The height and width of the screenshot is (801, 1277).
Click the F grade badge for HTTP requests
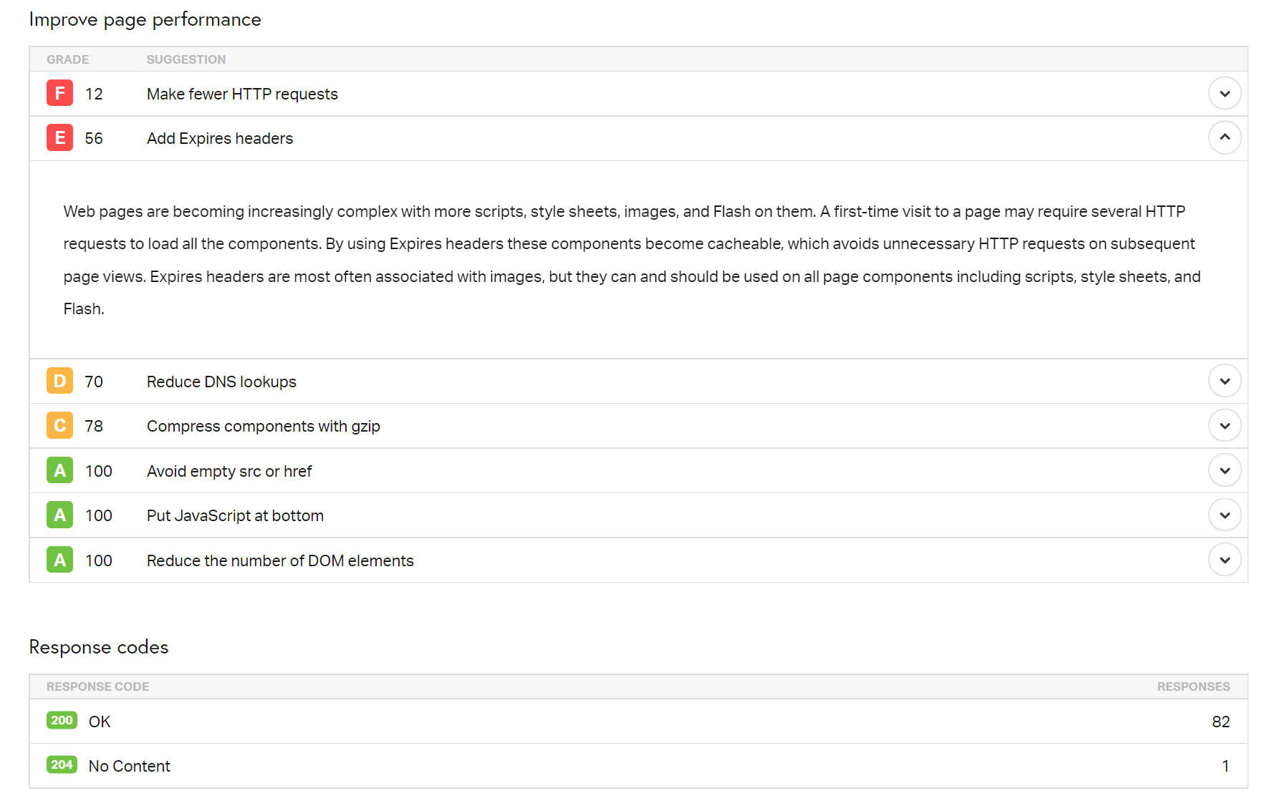(59, 93)
